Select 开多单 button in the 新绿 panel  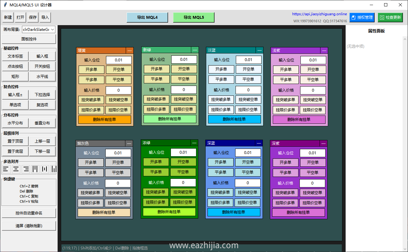point(157,69)
